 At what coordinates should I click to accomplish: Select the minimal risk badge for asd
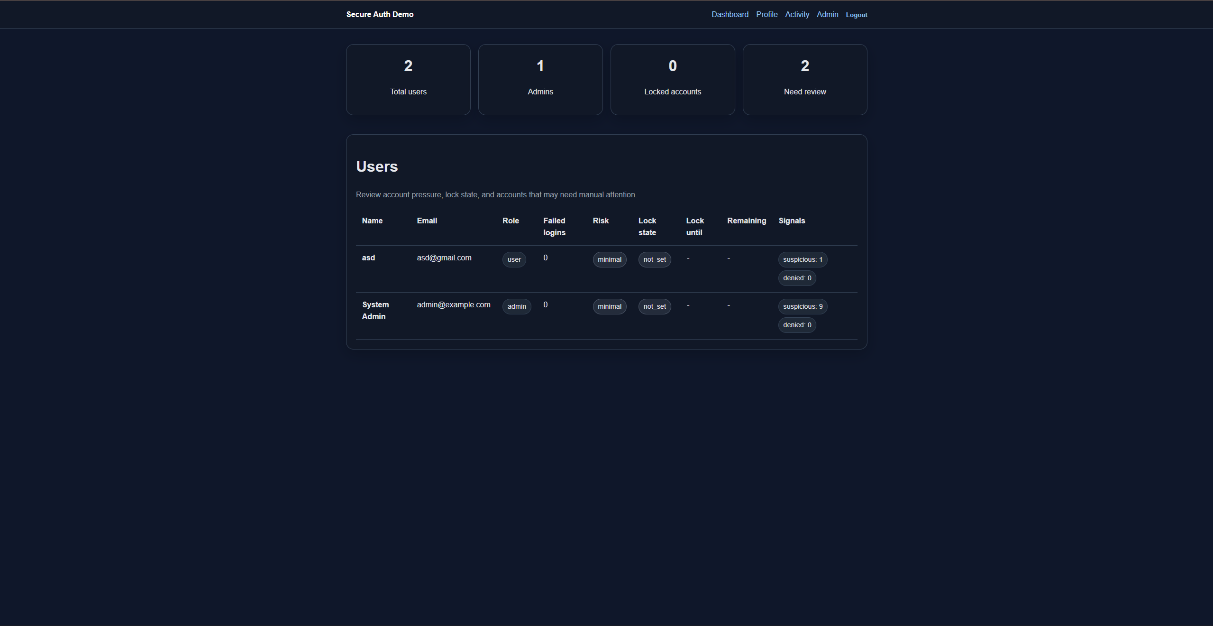(x=609, y=259)
